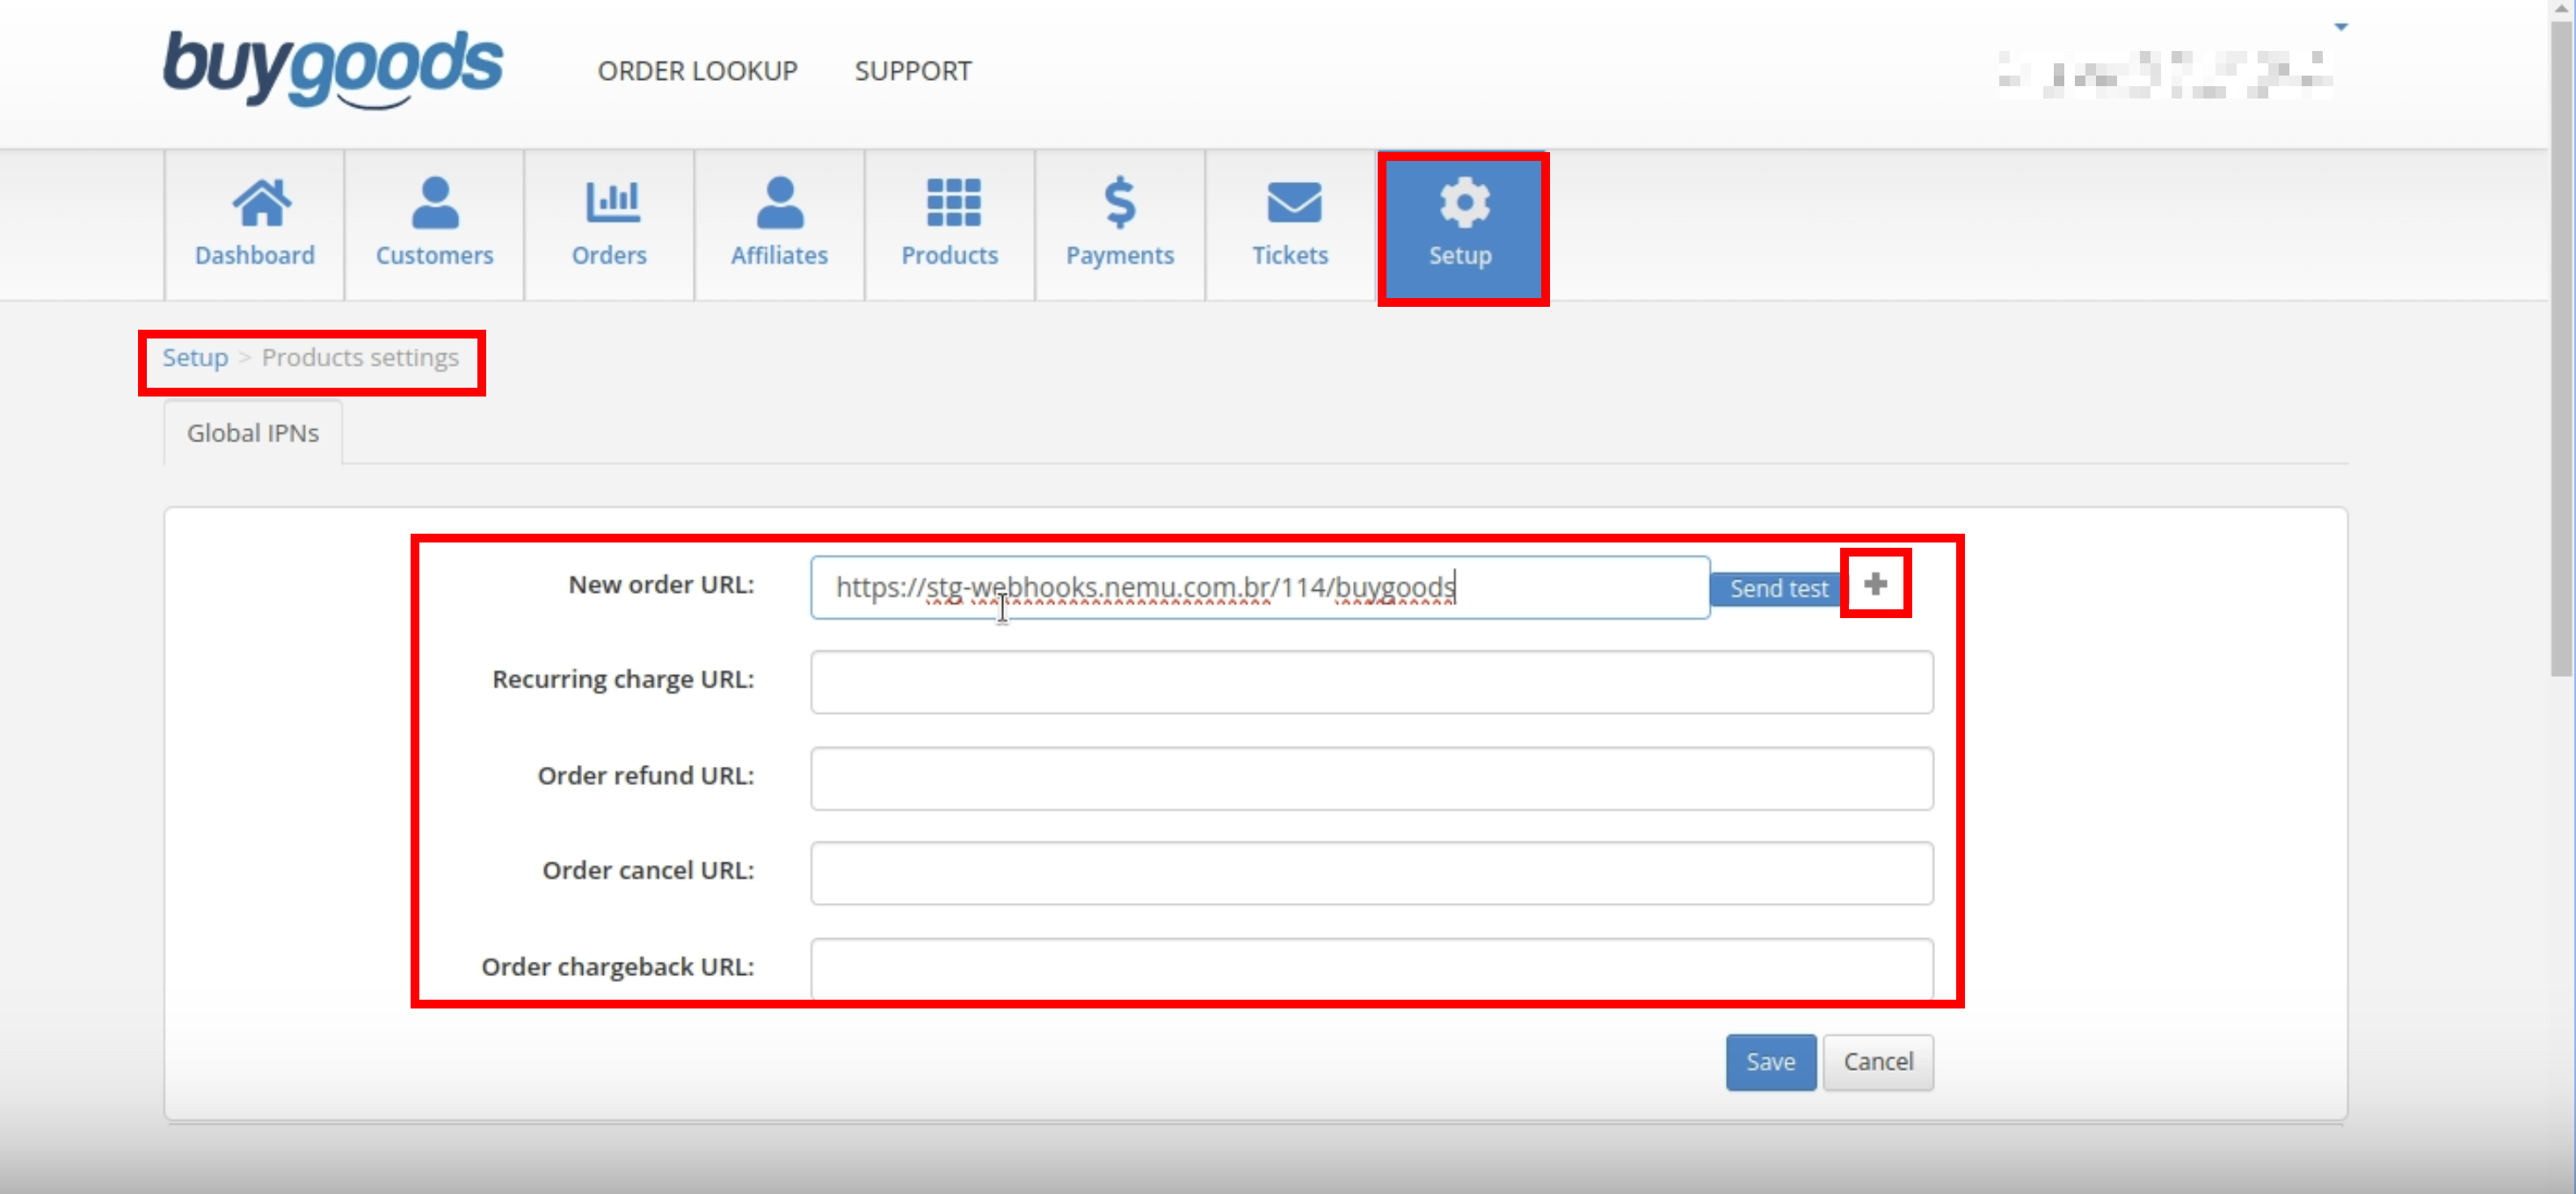Open Affiliates section icon
Image resolution: width=2576 pixels, height=1194 pixels.
pyautogui.click(x=779, y=203)
